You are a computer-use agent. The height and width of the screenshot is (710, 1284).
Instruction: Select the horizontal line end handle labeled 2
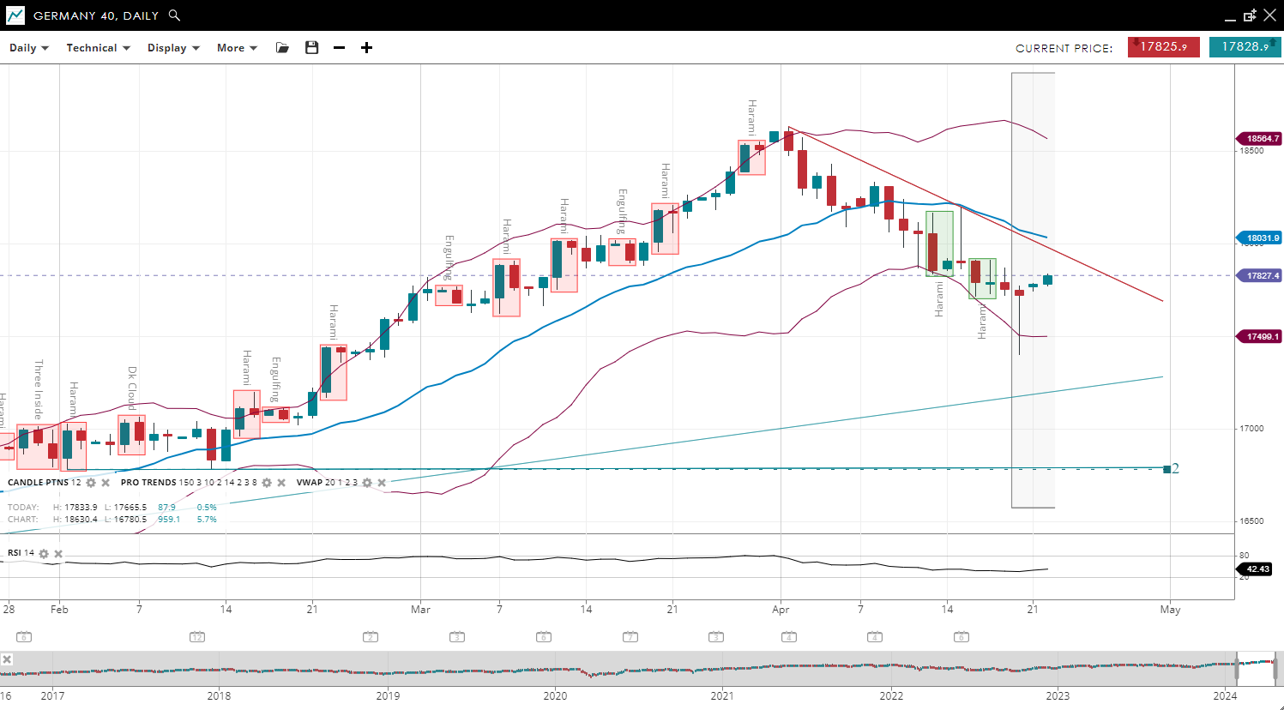(1166, 469)
